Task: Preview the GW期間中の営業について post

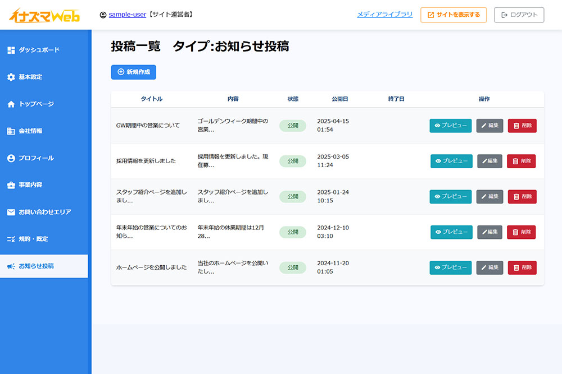Action: [451, 126]
